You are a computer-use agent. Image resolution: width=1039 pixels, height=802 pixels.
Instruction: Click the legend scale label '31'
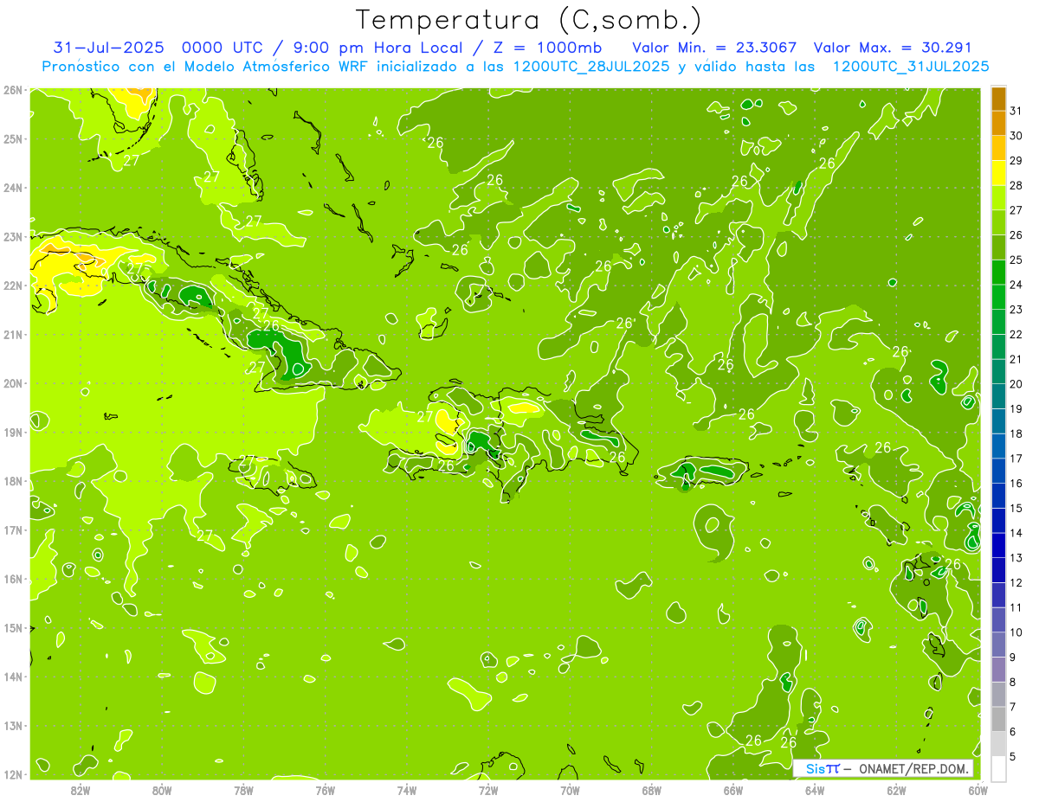click(1016, 110)
